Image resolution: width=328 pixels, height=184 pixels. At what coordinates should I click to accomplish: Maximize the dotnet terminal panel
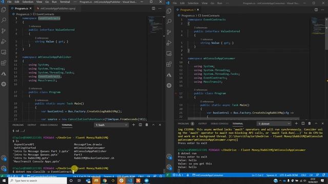316,124
